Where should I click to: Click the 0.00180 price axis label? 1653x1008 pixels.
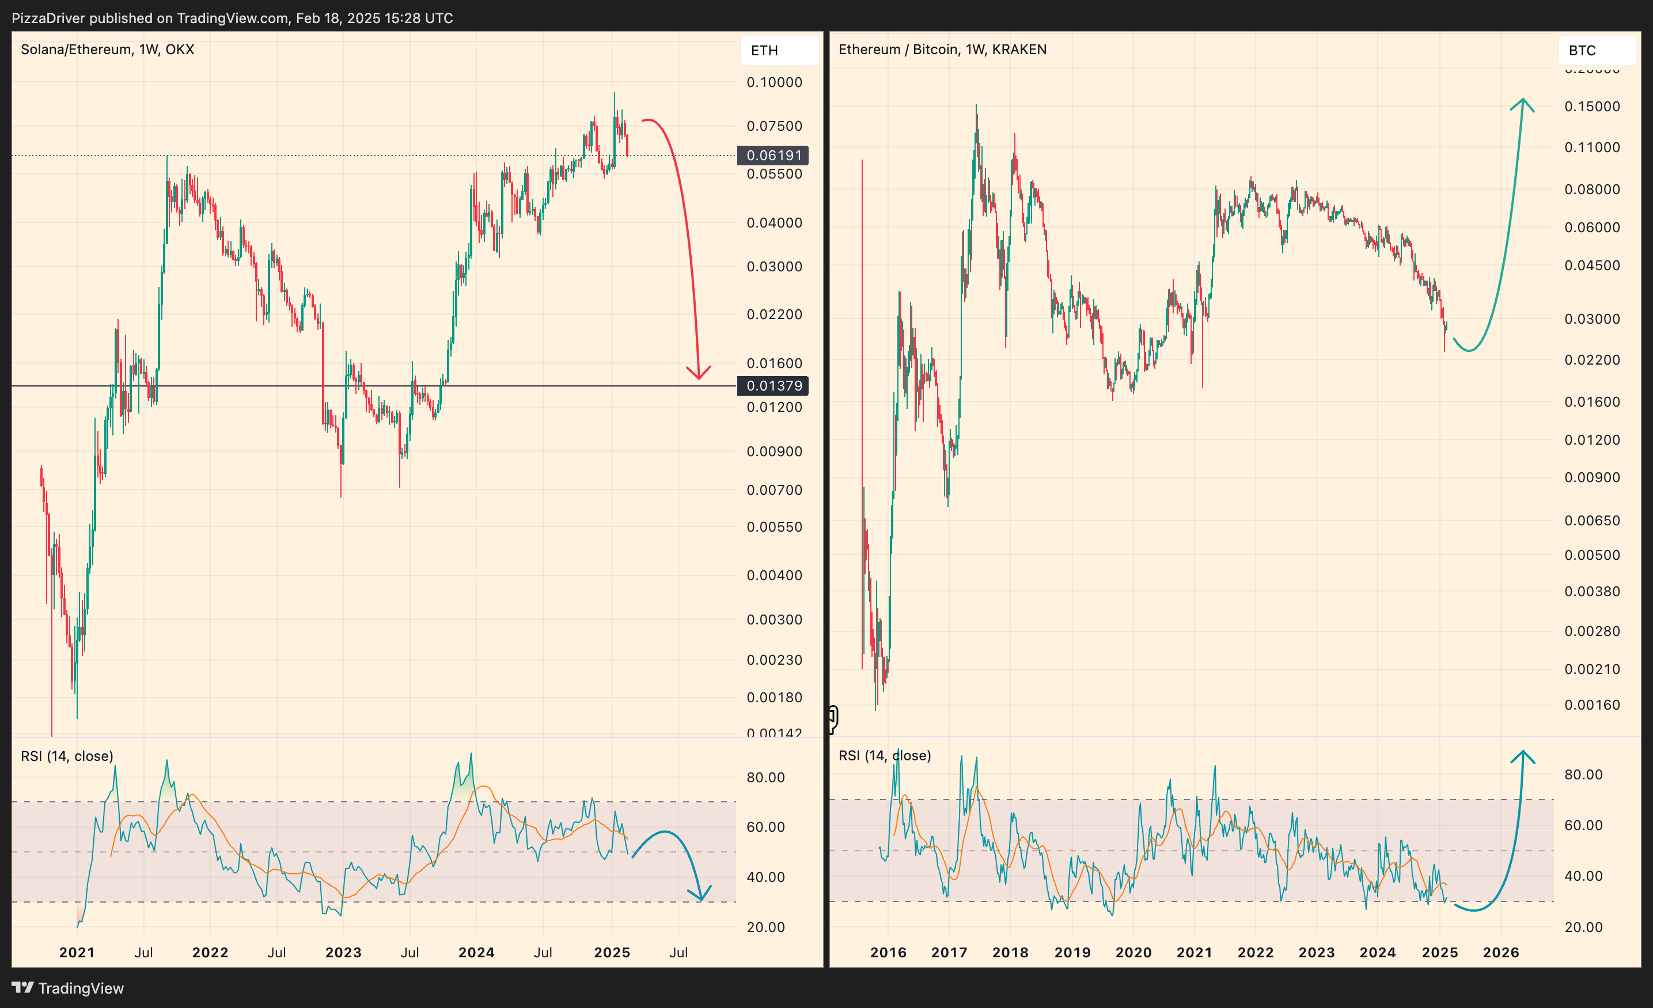click(774, 698)
